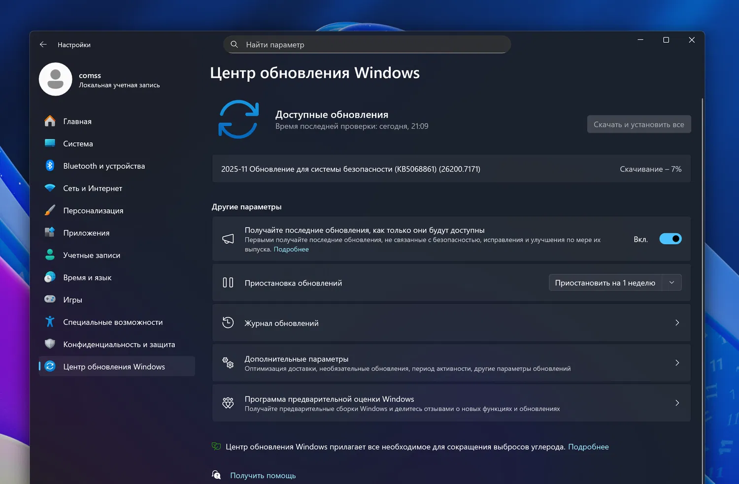Click the Главная home icon
The image size is (739, 484).
tap(50, 121)
